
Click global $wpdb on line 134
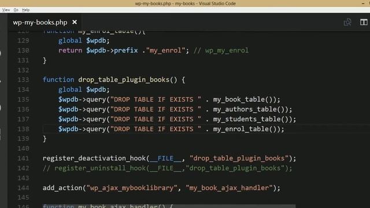pos(84,90)
